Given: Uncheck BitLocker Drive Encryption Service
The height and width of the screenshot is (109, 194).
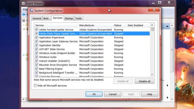Looking at the screenshot, I should [x=36, y=65].
